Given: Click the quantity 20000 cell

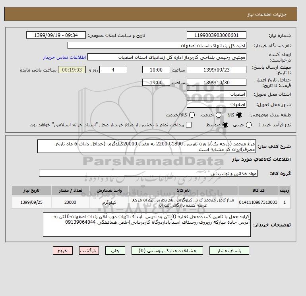Looking at the screenshot, I should click(70, 202).
